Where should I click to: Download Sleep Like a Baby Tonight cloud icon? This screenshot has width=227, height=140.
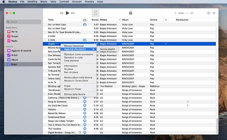click(85, 121)
